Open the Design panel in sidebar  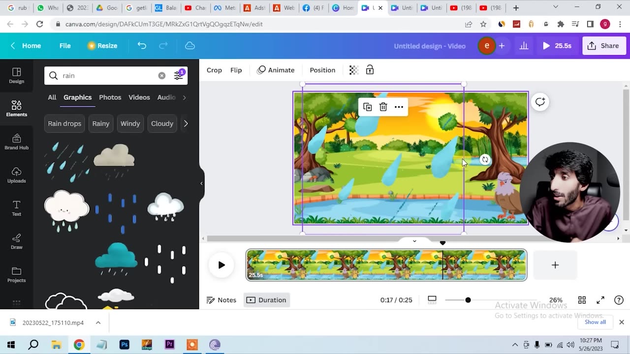tap(16, 75)
